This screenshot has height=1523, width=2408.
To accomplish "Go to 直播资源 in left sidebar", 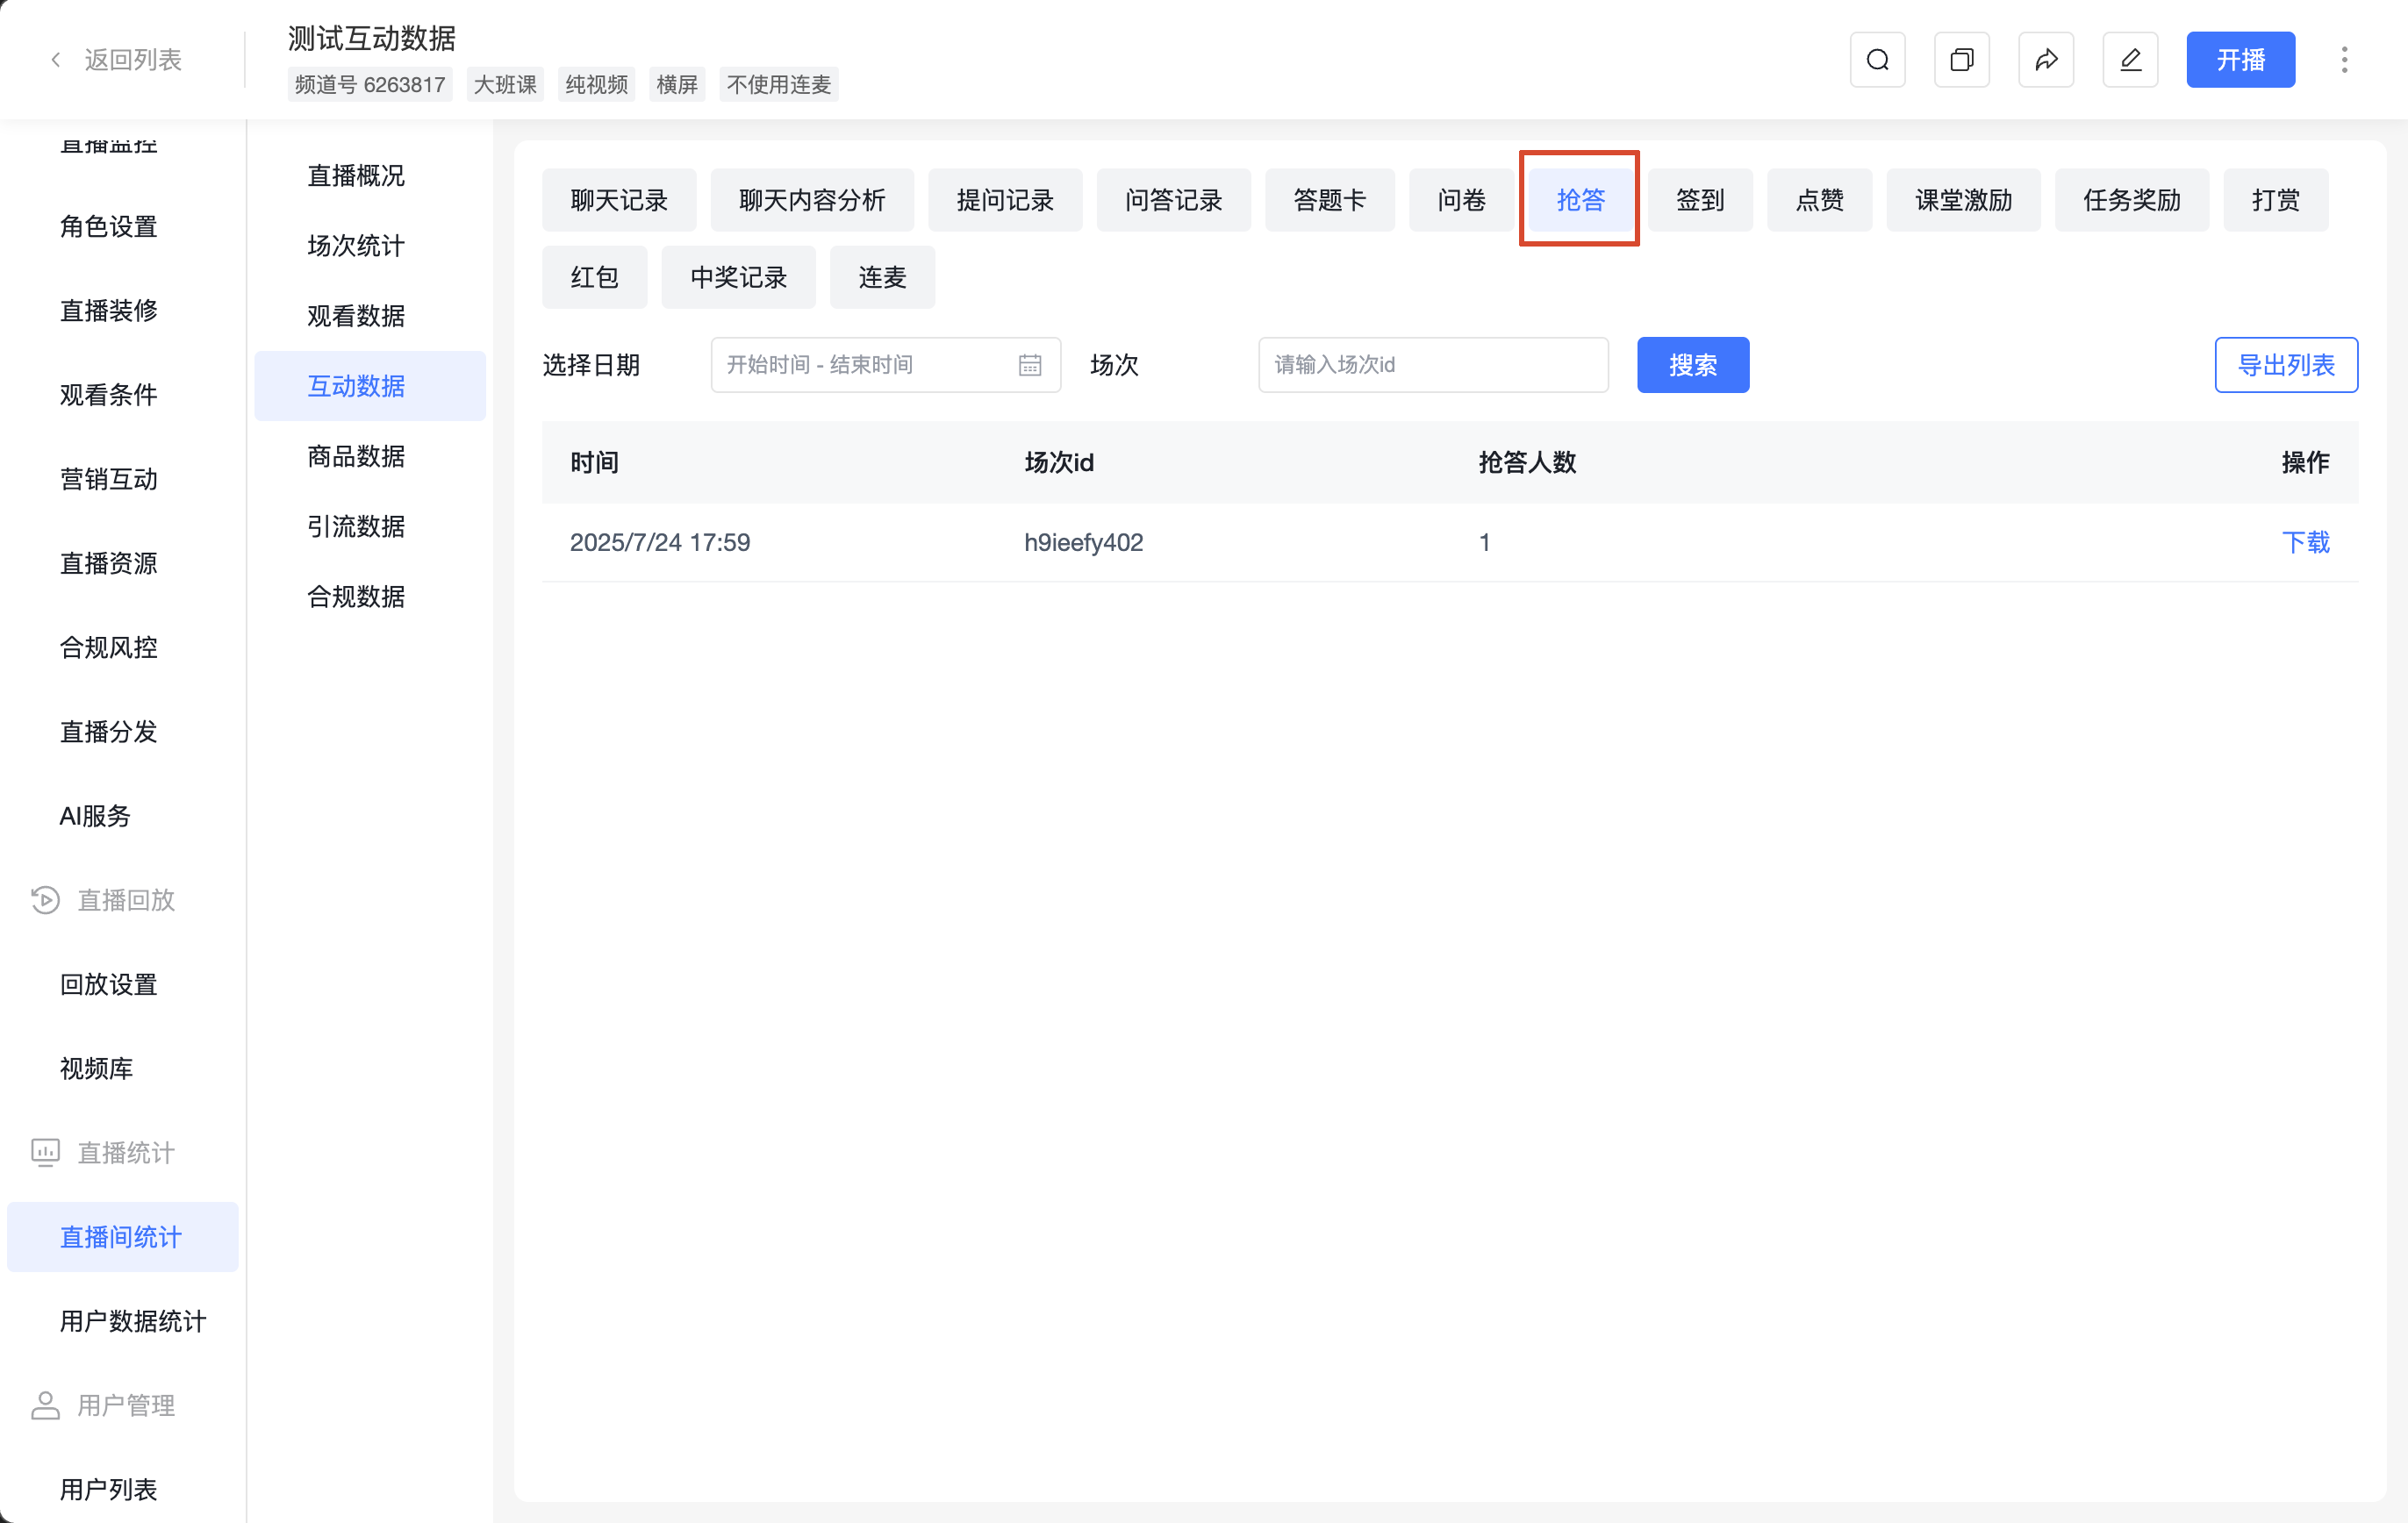I will coord(108,564).
